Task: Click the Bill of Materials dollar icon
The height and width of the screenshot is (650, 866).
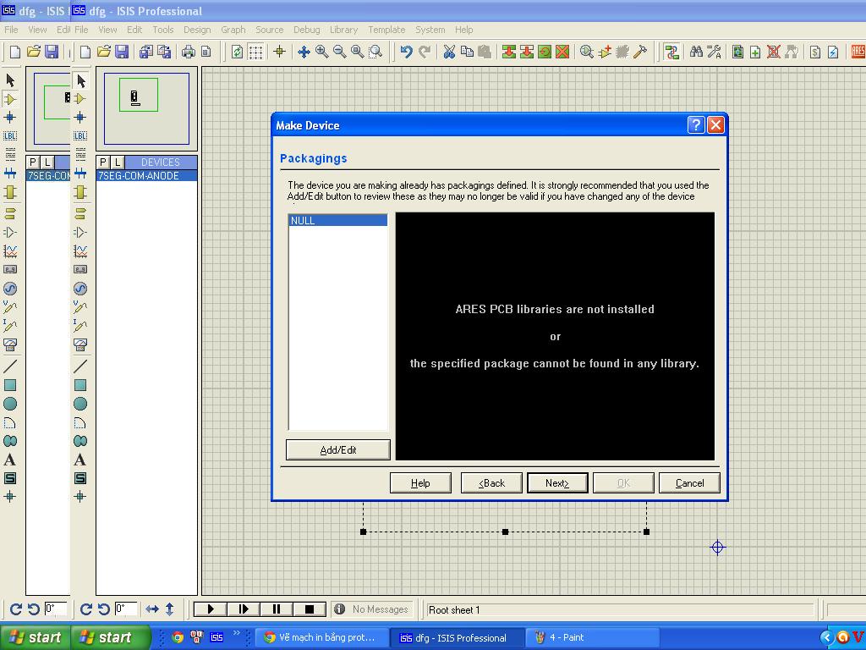Action: tap(815, 52)
